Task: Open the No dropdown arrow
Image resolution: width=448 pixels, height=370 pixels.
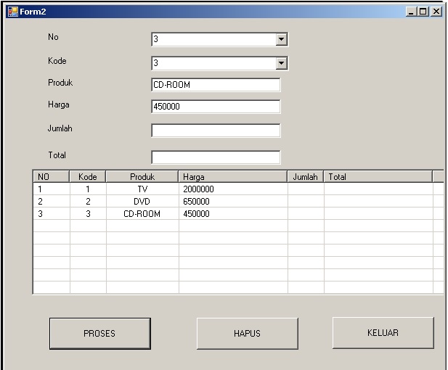Action: click(x=282, y=39)
